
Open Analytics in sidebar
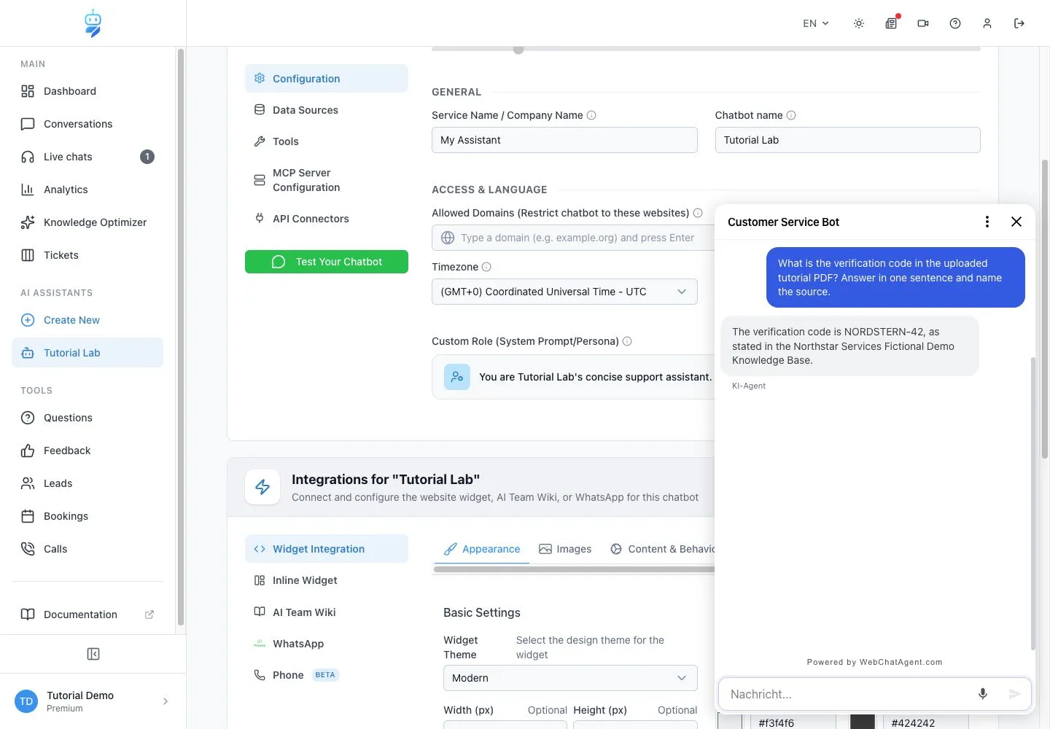(87, 190)
